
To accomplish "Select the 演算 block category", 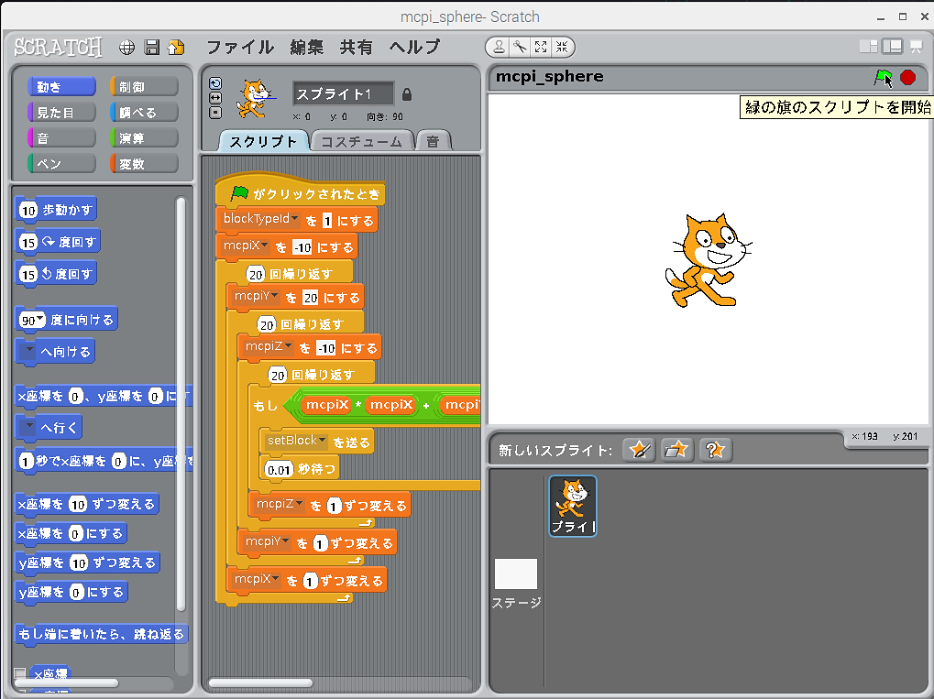I will pos(144,138).
